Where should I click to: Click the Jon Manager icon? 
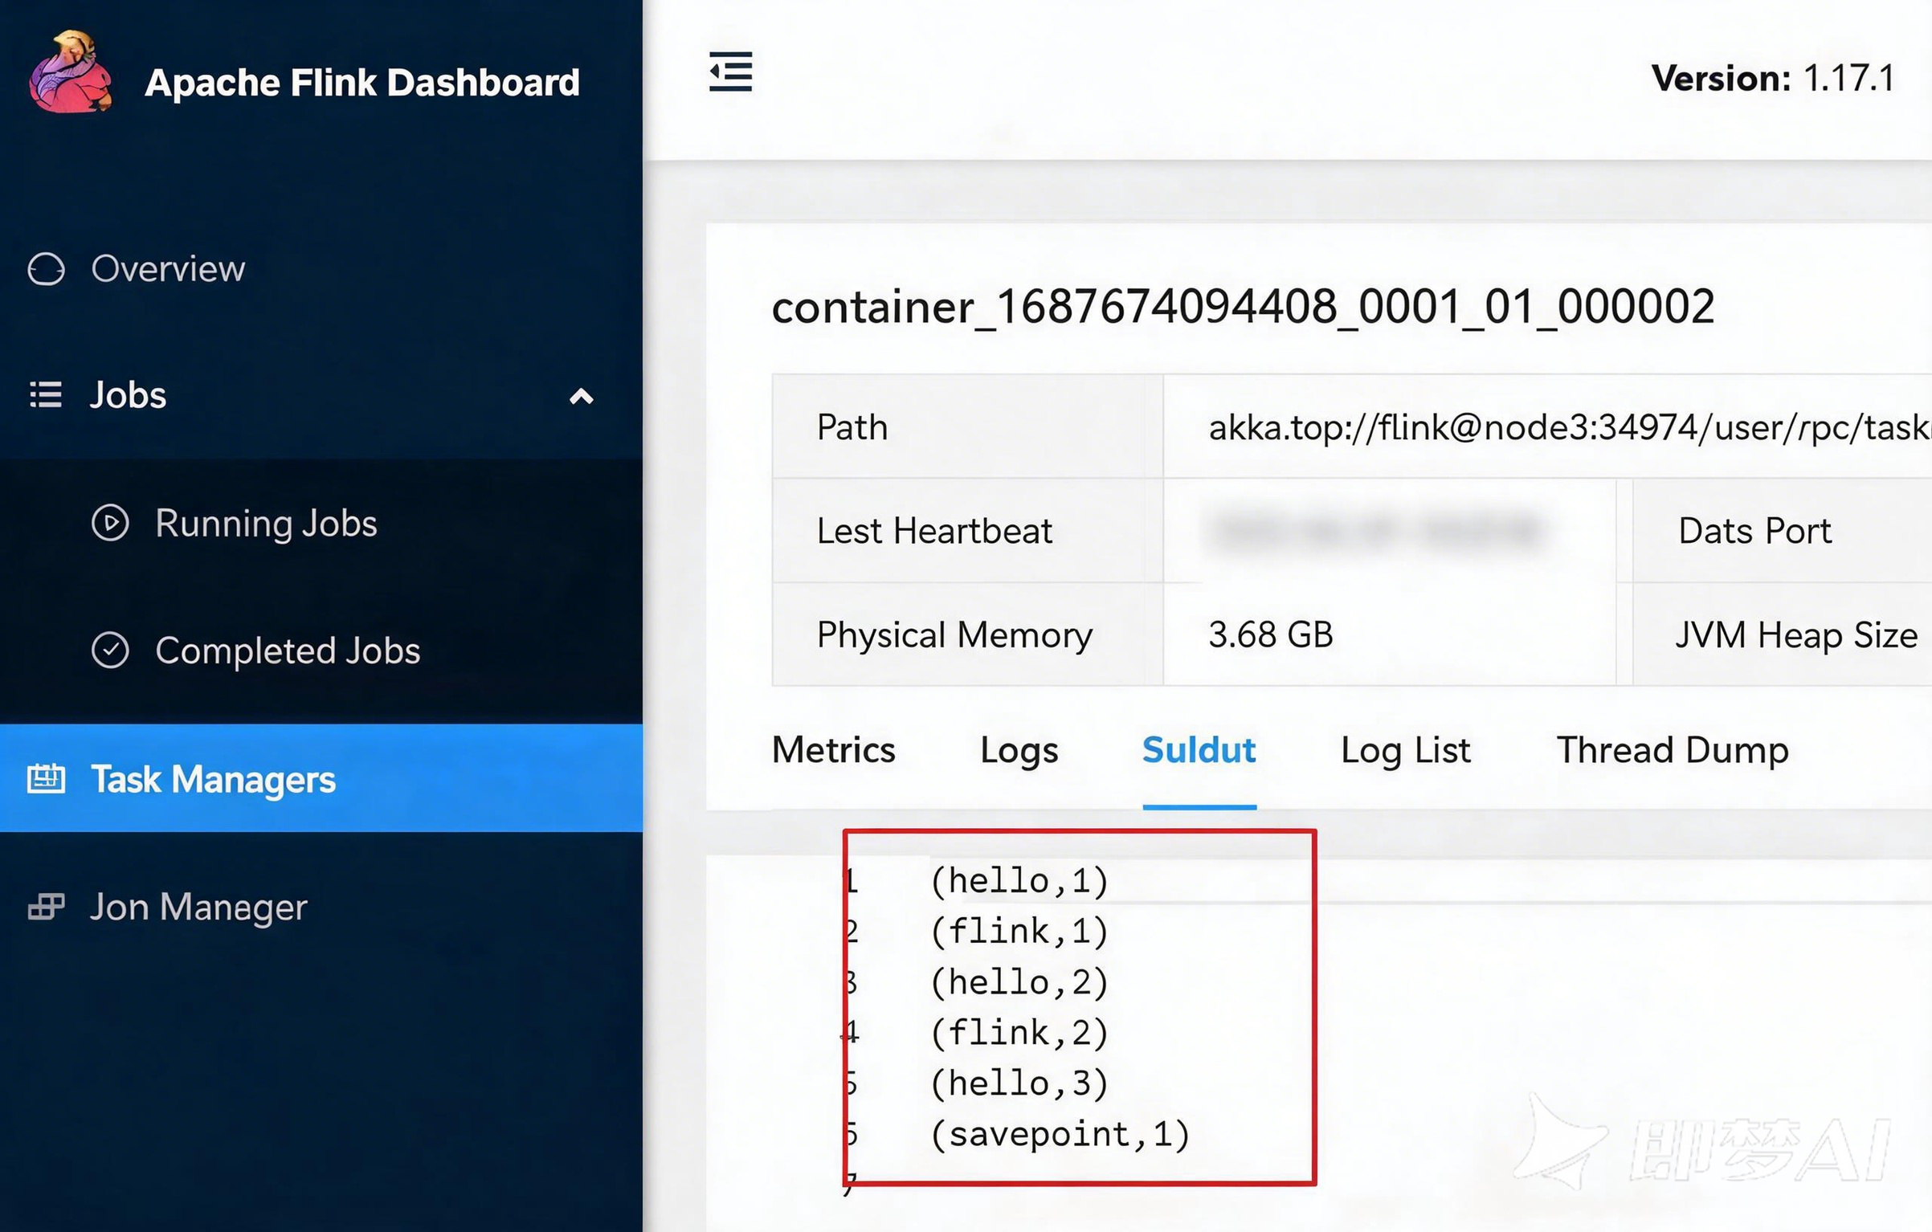pos(46,906)
